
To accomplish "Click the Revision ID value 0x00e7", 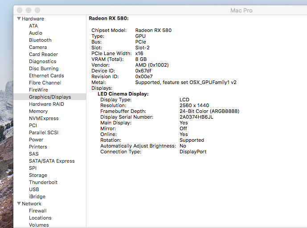I will tap(144, 76).
